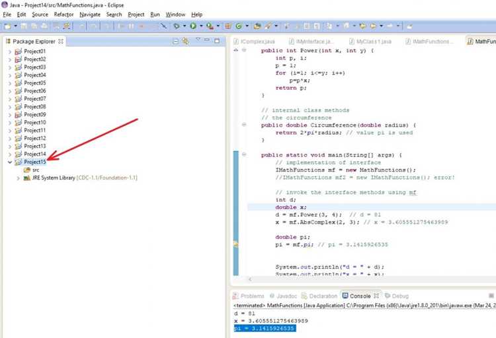
Task: Open the Debug configurations dropdown arrow
Action: pos(185,26)
